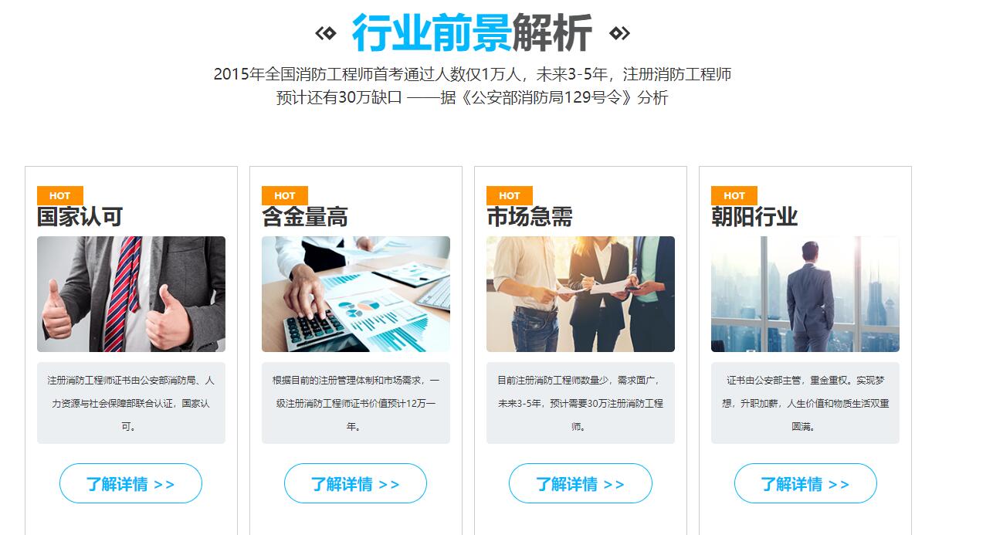The height and width of the screenshot is (535, 993).
Task: Click the HOT badge above 朝阳行业
Action: click(x=734, y=195)
